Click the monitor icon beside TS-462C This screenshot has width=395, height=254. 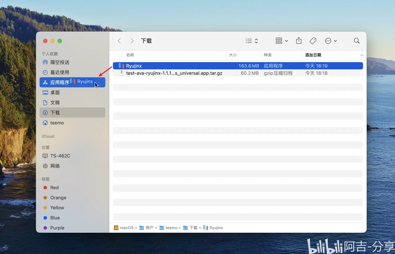coord(45,156)
